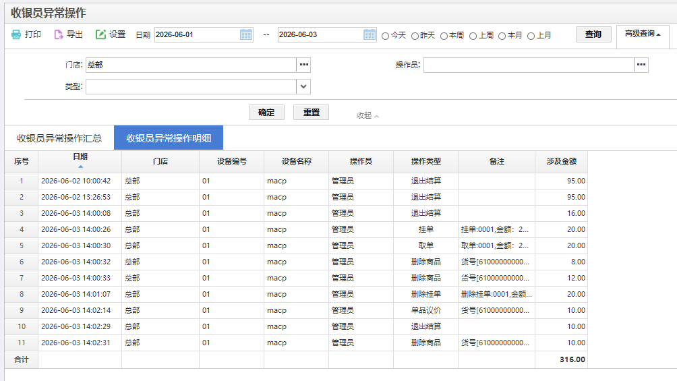Click the 合计 footer label
The height and width of the screenshot is (381, 677).
pyautogui.click(x=22, y=359)
